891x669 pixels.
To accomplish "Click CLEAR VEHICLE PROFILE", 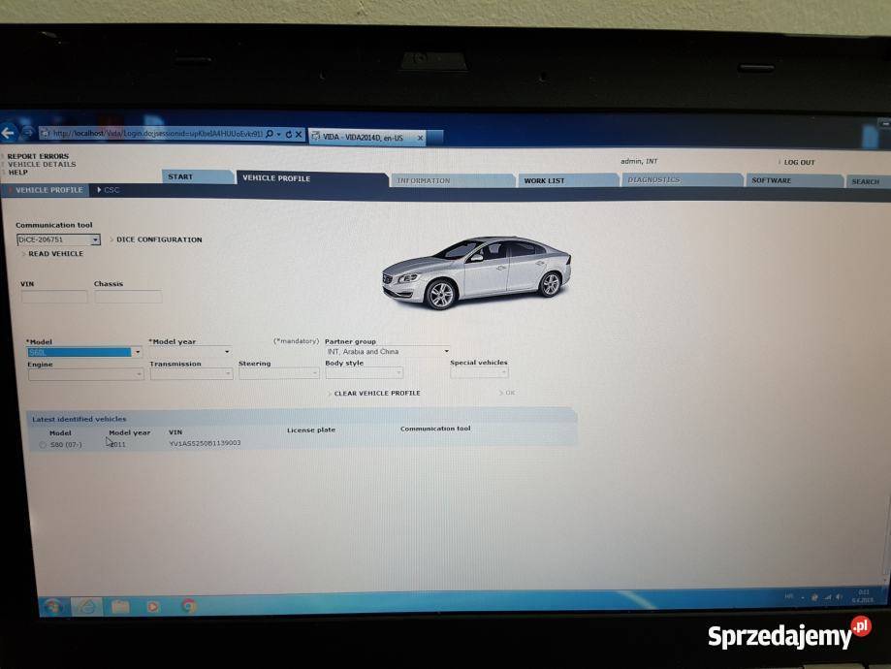I will 377,394.
